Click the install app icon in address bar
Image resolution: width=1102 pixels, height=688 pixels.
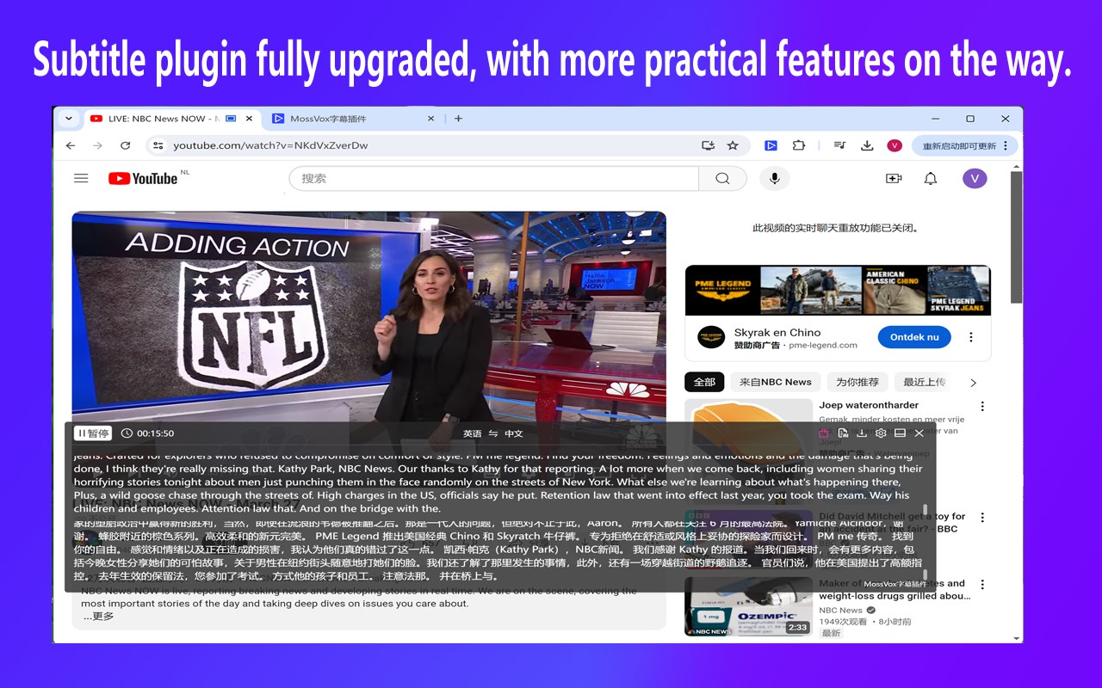708,145
